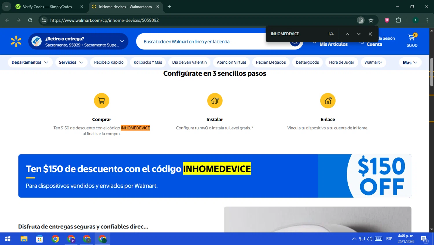Open Windows notification center
Image resolution: width=434 pixels, height=245 pixels.
(424, 239)
